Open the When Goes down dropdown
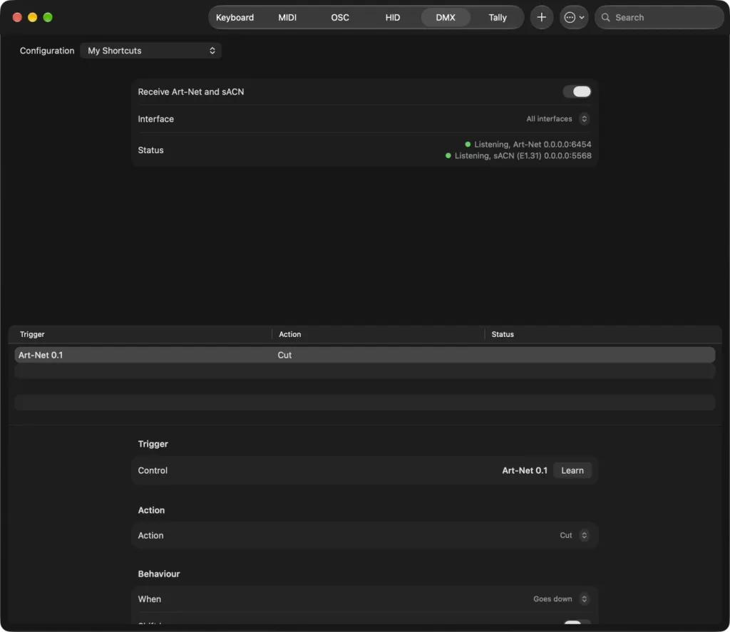This screenshot has width=730, height=632. [561, 599]
